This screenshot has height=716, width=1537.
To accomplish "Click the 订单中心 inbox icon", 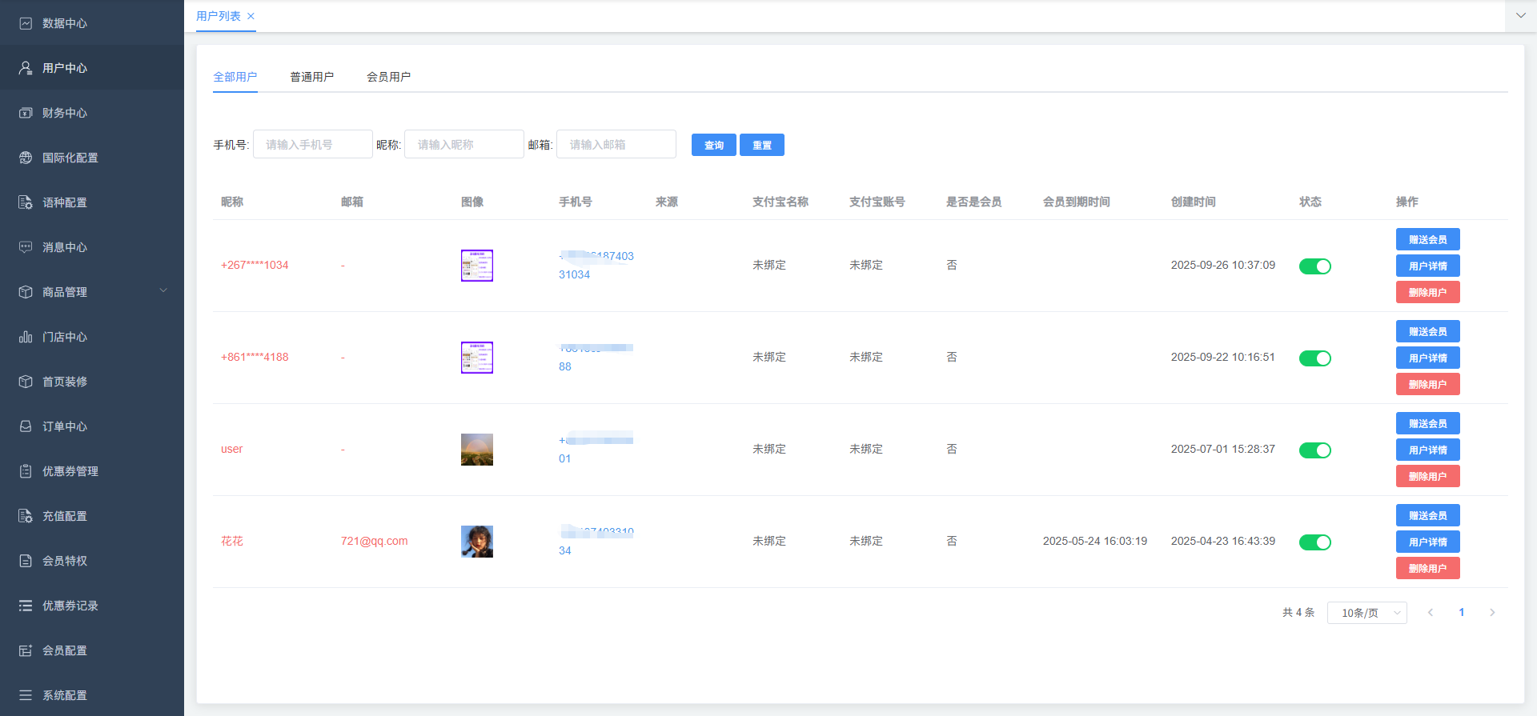I will (x=26, y=426).
